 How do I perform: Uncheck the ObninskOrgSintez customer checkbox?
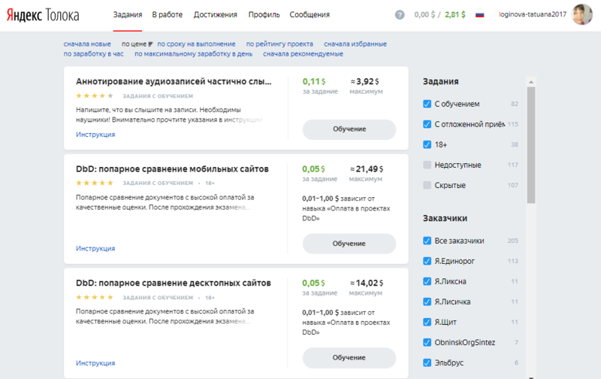click(427, 343)
